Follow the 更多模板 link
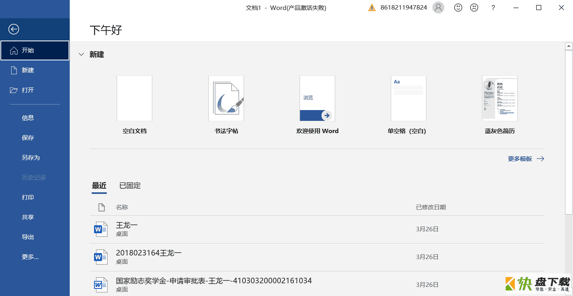Screen dimensions: 573x296 tap(526, 159)
